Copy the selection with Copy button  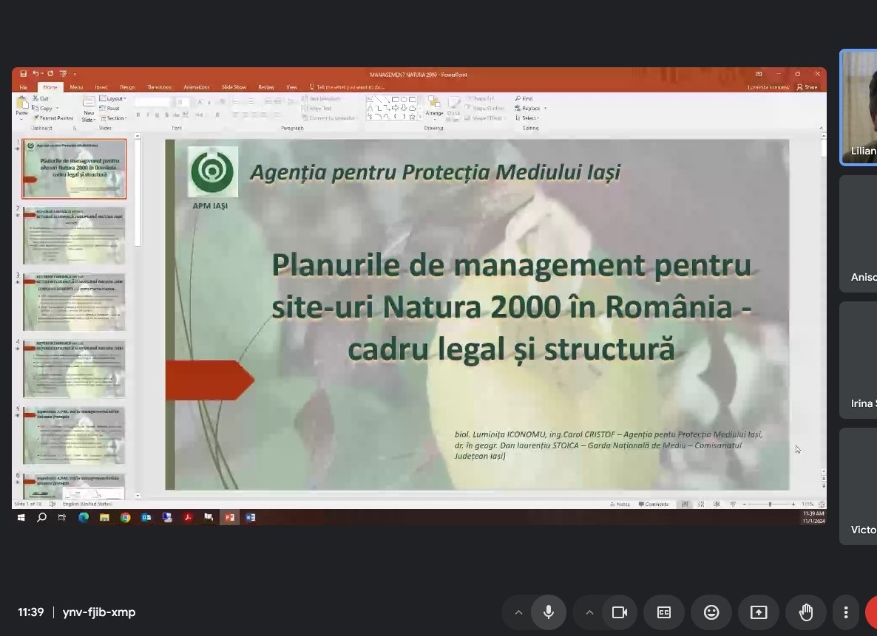click(42, 109)
